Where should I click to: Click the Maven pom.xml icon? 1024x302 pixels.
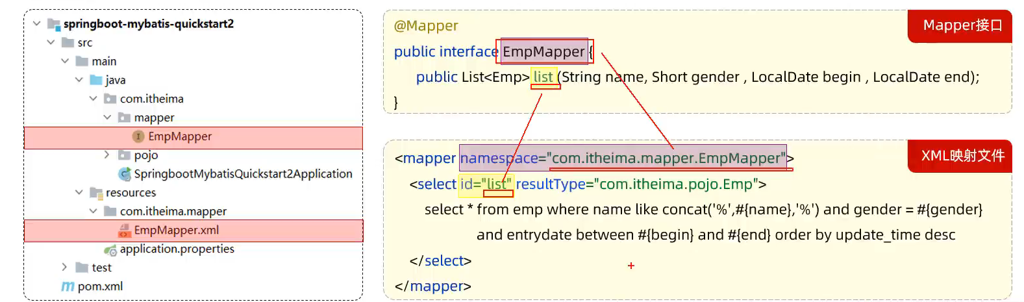68,286
